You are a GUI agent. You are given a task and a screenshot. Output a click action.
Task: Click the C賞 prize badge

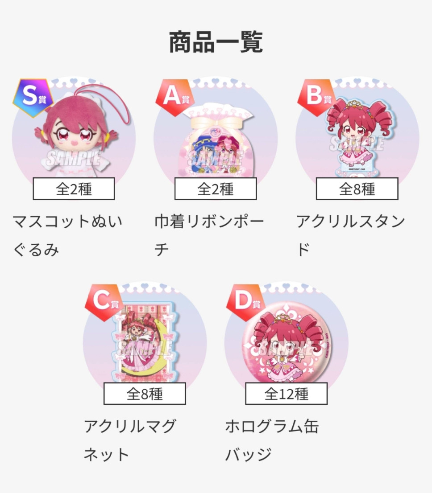pos(104,303)
